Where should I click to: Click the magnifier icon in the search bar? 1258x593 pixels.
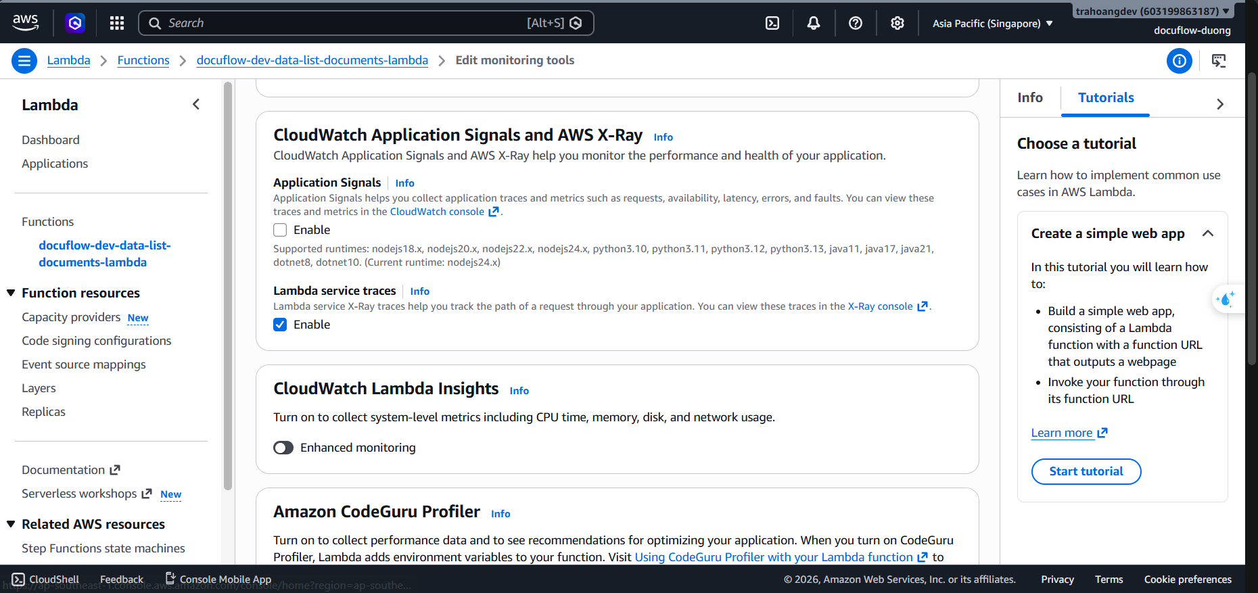click(x=155, y=23)
